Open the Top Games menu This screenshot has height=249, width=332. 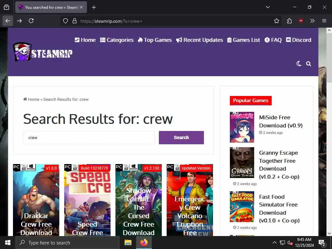pos(155,40)
